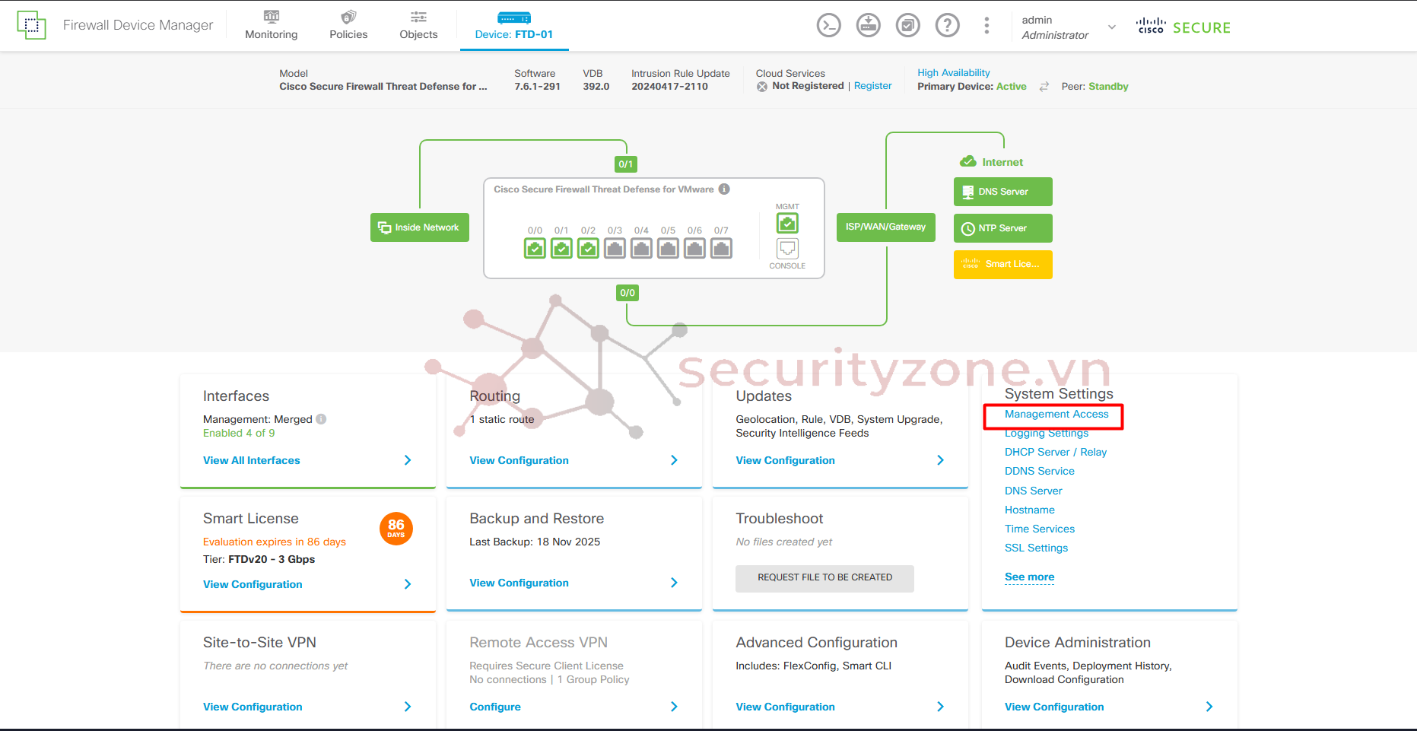The height and width of the screenshot is (731, 1417).
Task: Expand See more system settings
Action: [1029, 577]
